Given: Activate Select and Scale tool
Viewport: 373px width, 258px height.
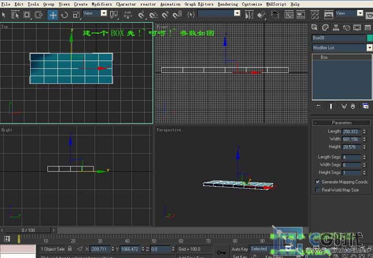Looking at the screenshot, I should [x=76, y=15].
